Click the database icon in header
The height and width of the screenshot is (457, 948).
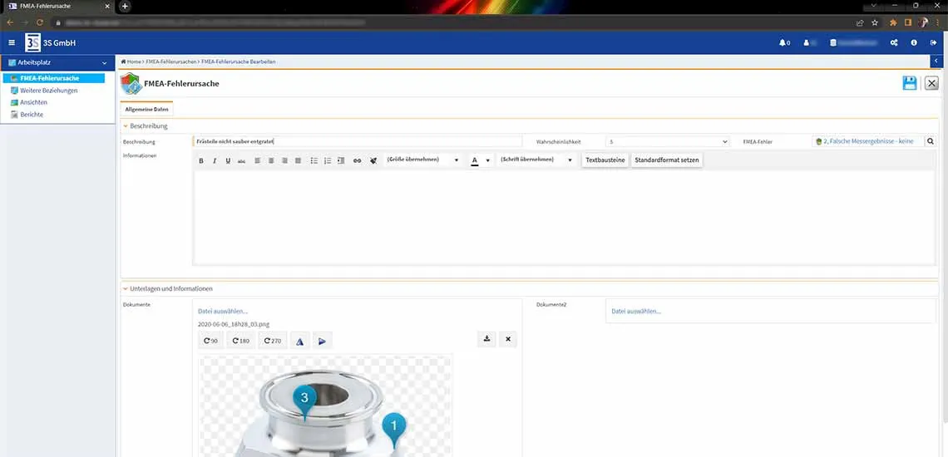pos(833,43)
